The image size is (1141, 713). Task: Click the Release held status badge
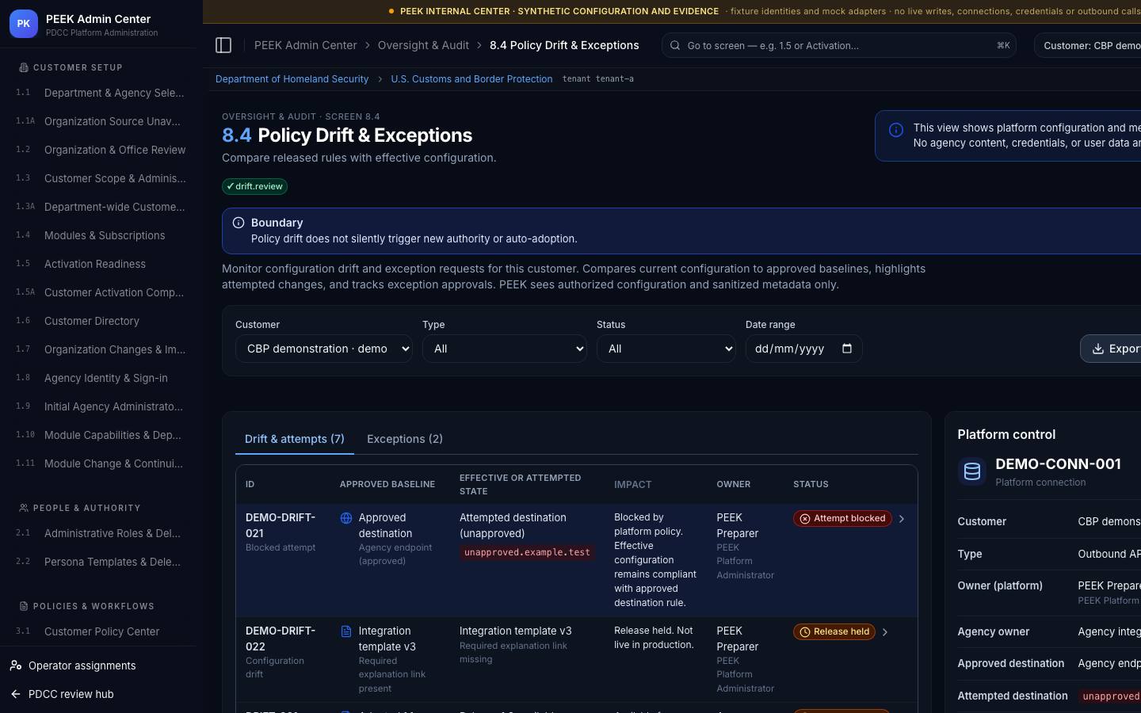[834, 631]
